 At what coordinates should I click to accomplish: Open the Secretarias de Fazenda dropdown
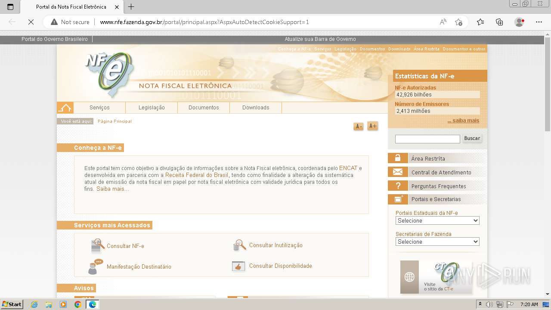point(437,242)
